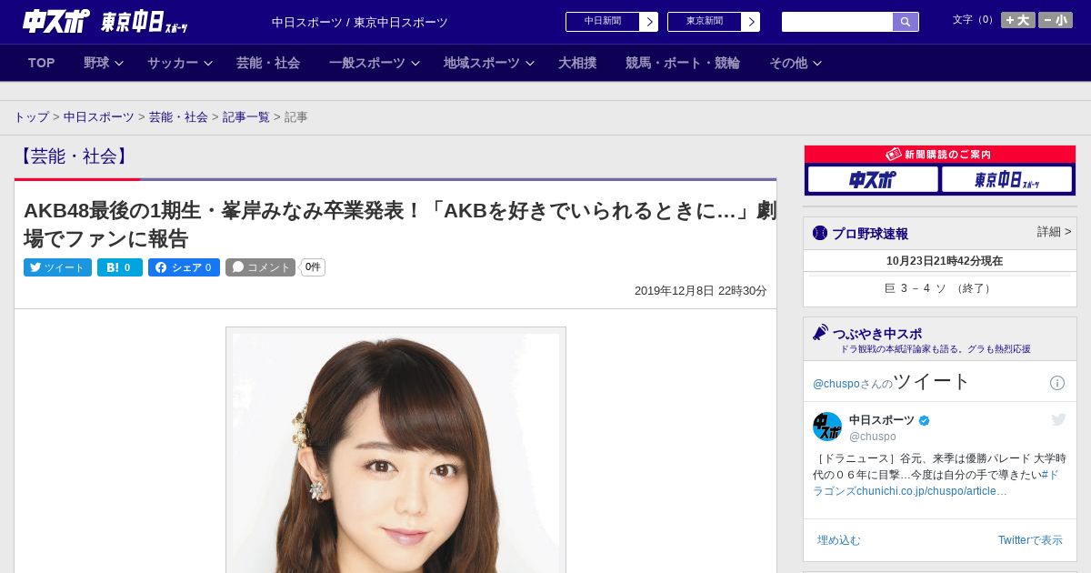The image size is (1091, 573).
Task: Open the 東京新聞 link button
Action: (x=705, y=22)
